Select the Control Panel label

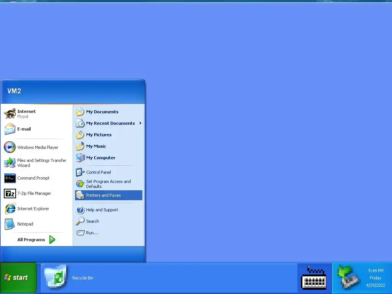tap(98, 172)
